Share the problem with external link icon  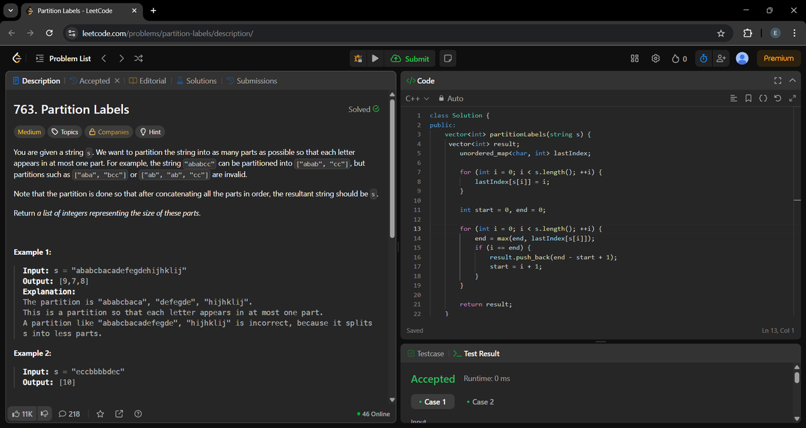(120, 414)
